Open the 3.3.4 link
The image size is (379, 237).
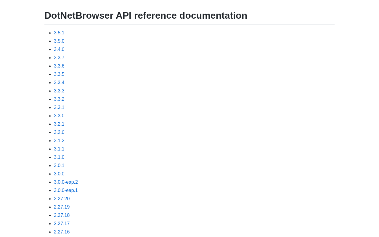[59, 83]
